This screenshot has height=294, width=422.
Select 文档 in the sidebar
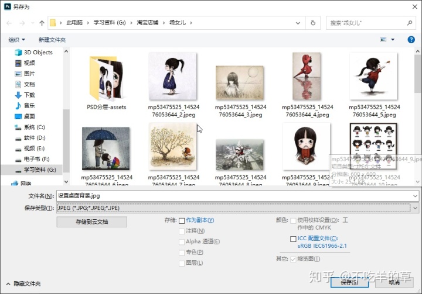click(x=25, y=84)
